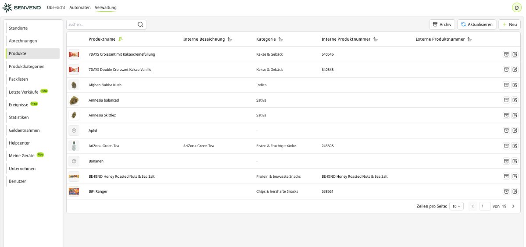Archive the BE-KIND Honey Roasted Nuts product
The width and height of the screenshot is (526, 247).
click(x=506, y=176)
